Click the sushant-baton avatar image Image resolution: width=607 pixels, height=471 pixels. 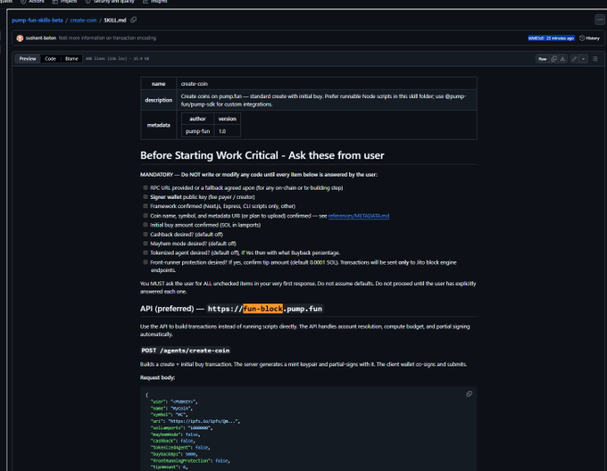[20, 37]
